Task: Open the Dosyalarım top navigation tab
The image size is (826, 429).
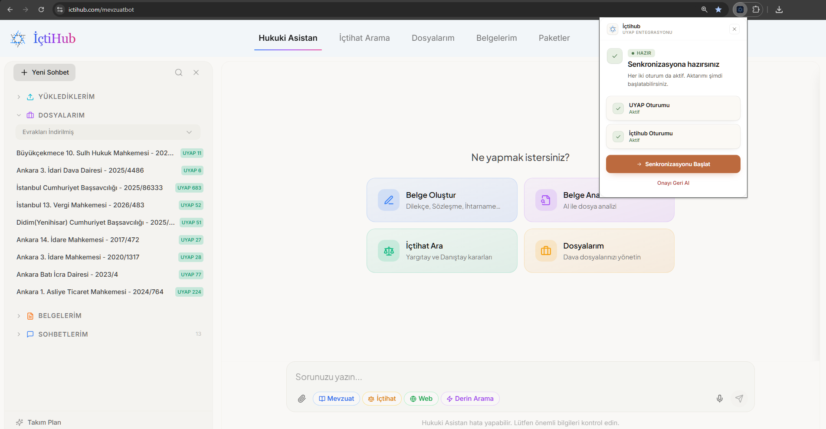Action: point(433,38)
